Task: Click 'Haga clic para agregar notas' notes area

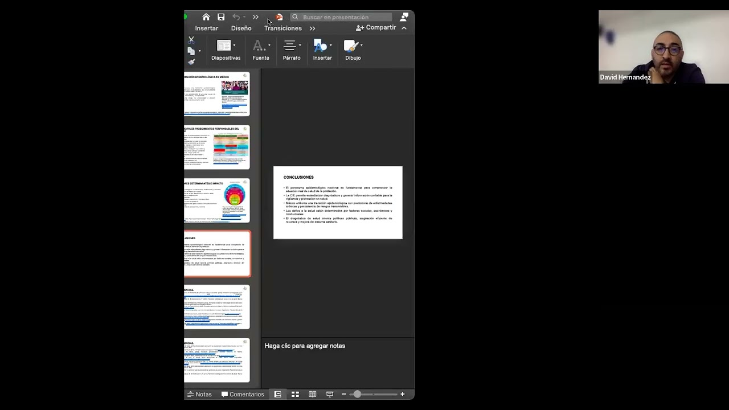Action: 305,346
